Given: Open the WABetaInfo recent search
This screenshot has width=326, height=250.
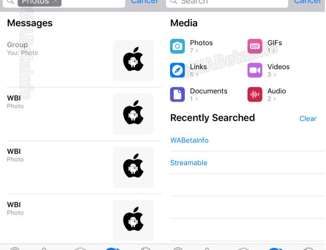Looking at the screenshot, I should [x=189, y=140].
